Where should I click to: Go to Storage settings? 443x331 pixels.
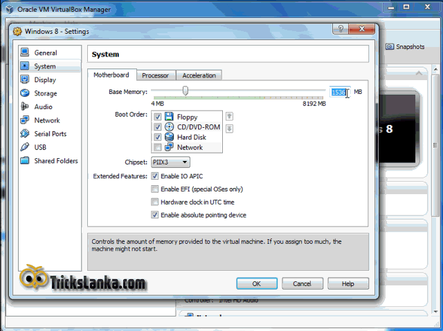pyautogui.click(x=50, y=93)
